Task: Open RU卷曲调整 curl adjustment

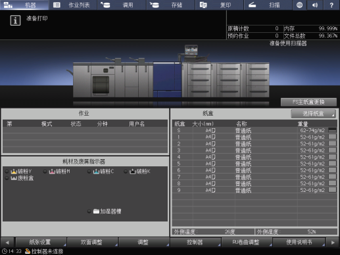Action: click(x=247, y=243)
